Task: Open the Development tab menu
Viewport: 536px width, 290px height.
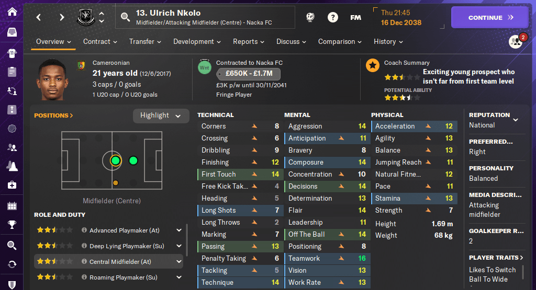Action: [x=197, y=42]
